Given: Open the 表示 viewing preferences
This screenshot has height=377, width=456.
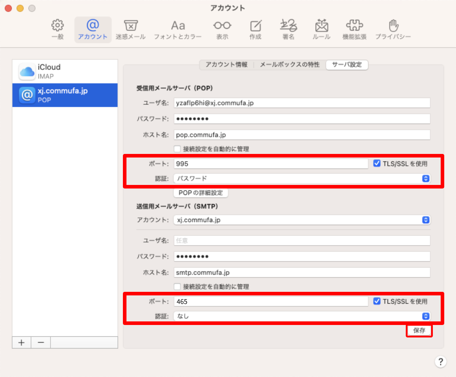Looking at the screenshot, I should [222, 30].
